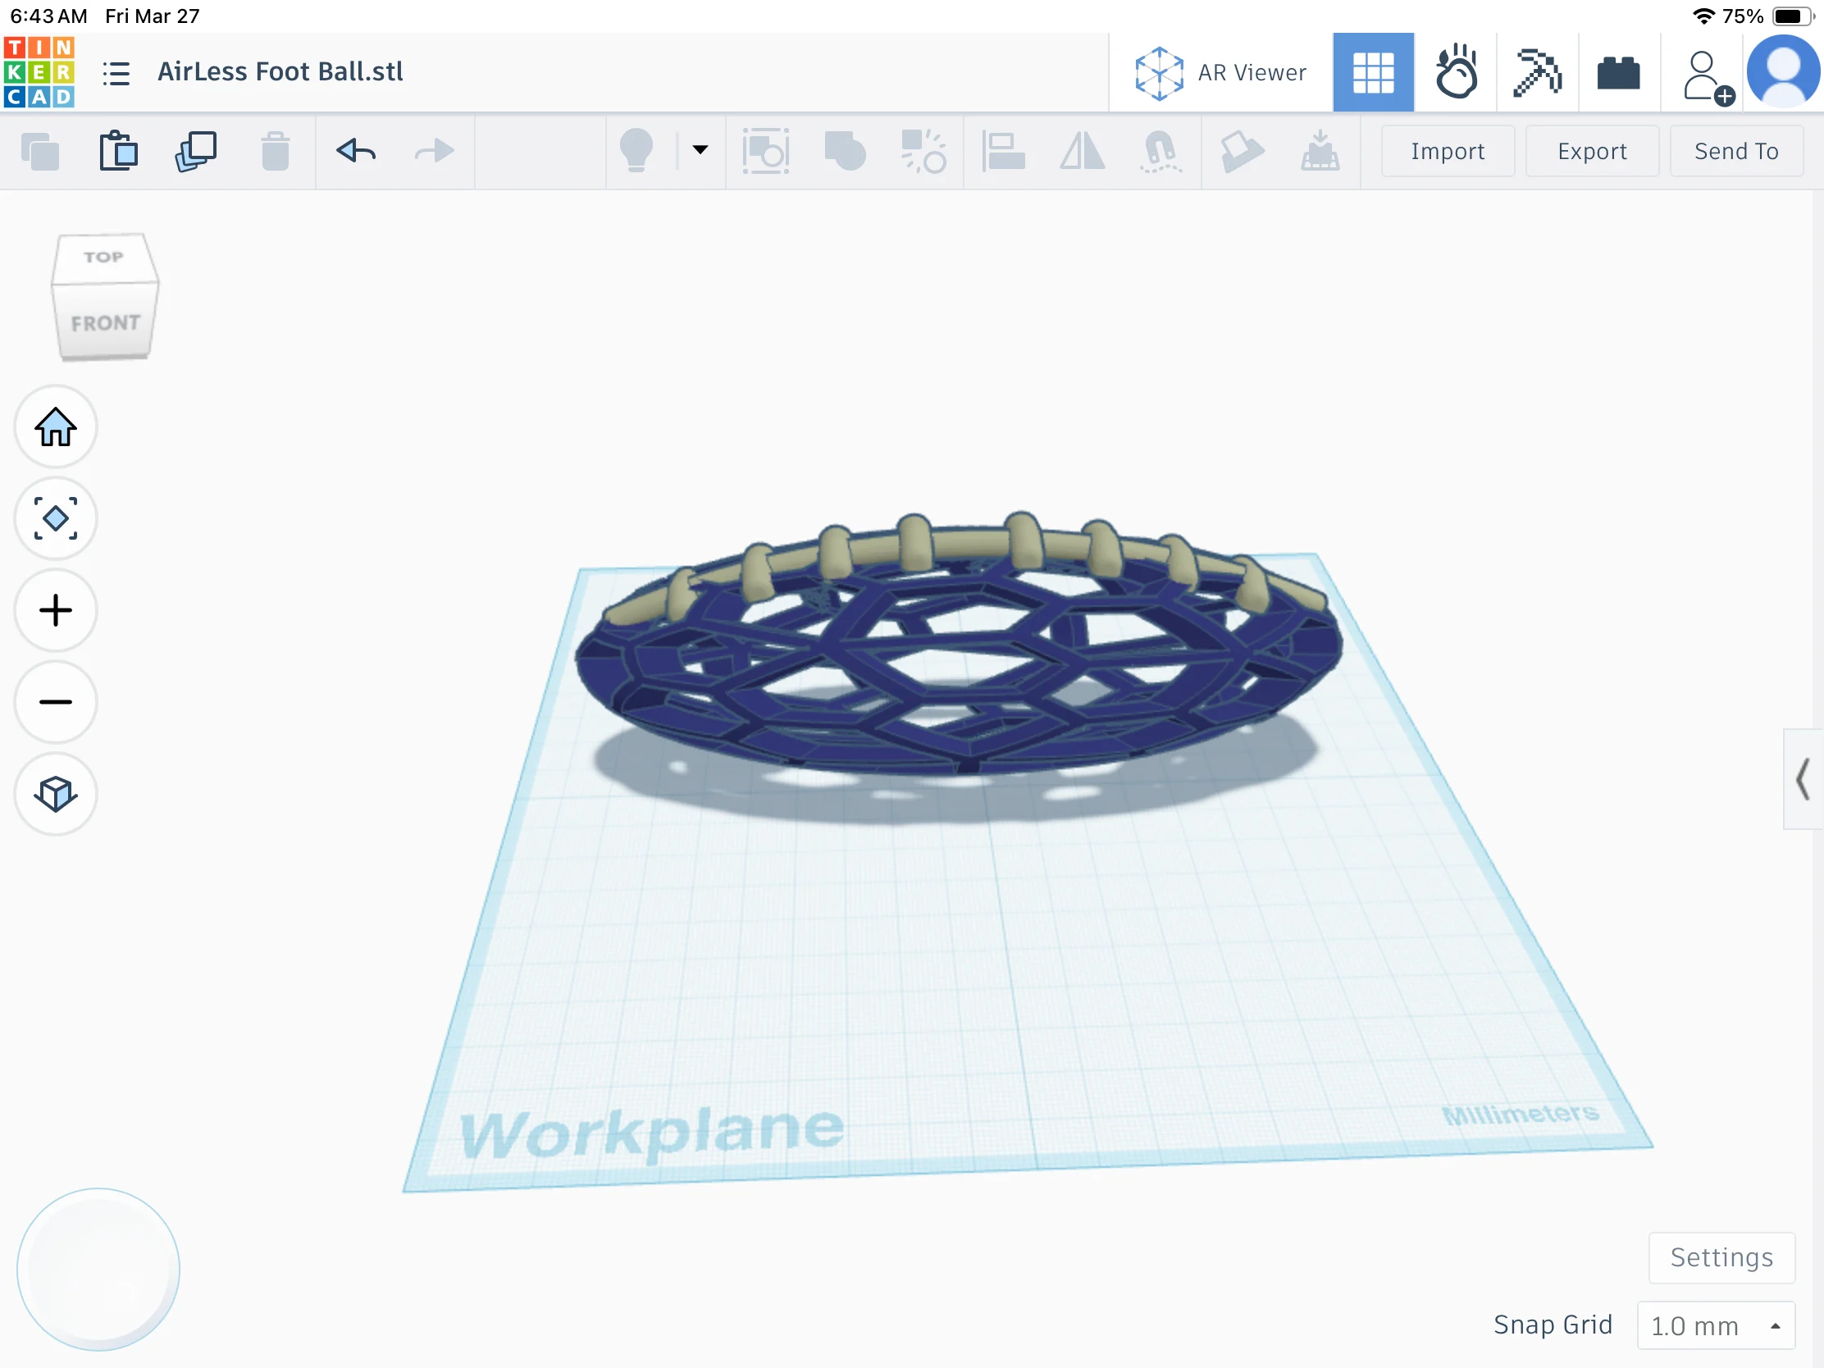Click the Copy icon
Image resolution: width=1824 pixels, height=1368 pixels.
tap(40, 151)
